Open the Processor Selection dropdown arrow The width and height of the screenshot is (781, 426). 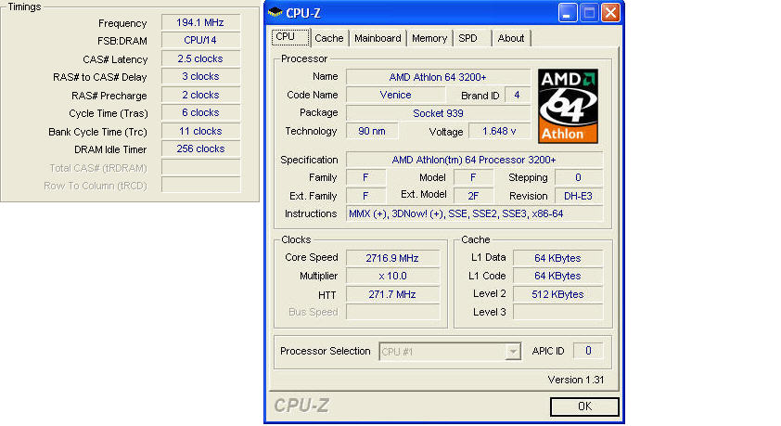[x=513, y=352]
